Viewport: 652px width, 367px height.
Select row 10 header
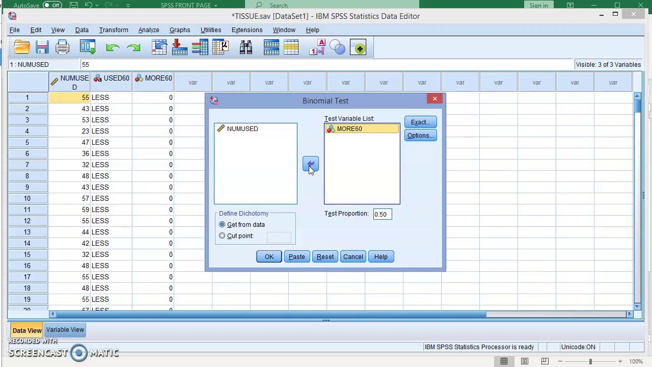click(28, 198)
